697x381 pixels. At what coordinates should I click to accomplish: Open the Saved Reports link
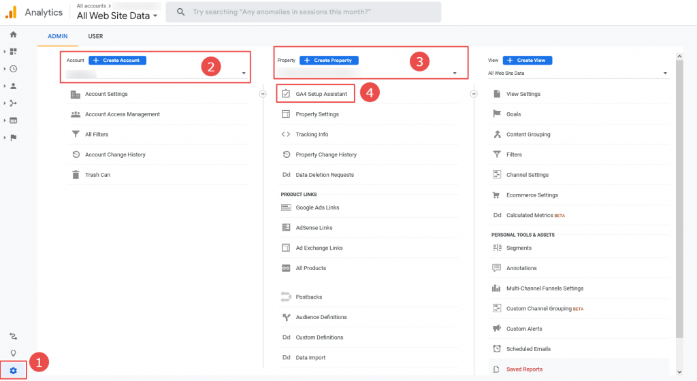(x=524, y=369)
